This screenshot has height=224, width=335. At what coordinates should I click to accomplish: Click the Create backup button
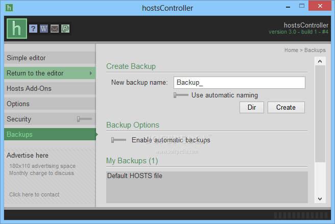click(286, 107)
